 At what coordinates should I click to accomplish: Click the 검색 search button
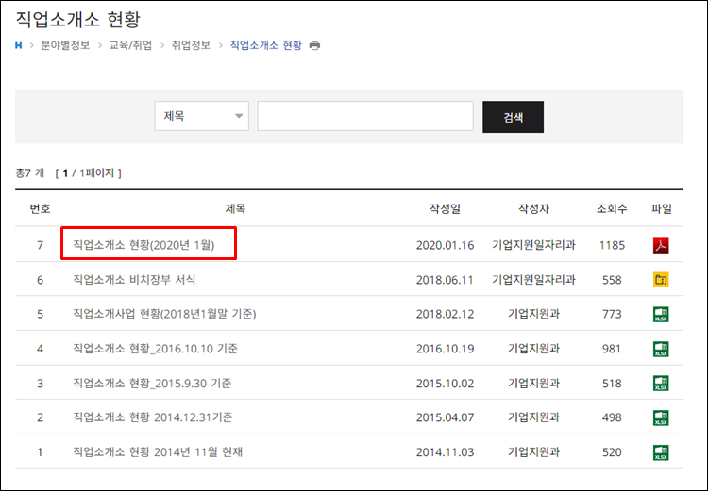(513, 117)
